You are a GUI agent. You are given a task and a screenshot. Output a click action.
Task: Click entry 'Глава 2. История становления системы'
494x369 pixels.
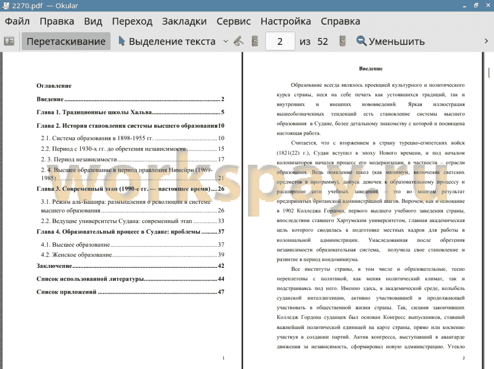point(130,125)
